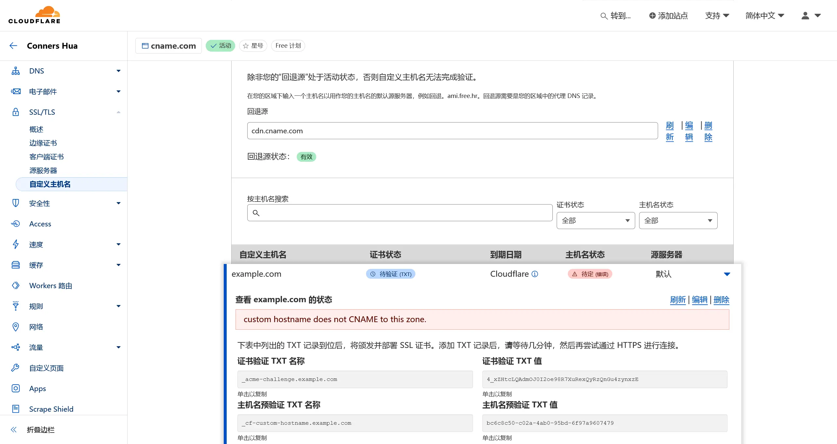Open the support (支持) menu
Image resolution: width=837 pixels, height=444 pixels.
click(717, 16)
